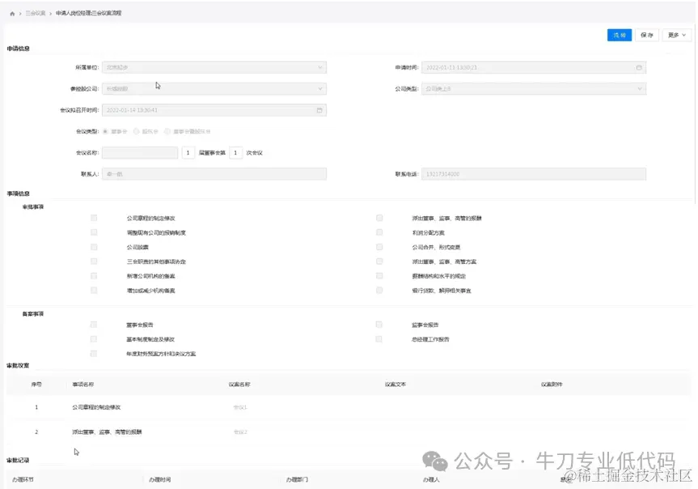Open the calendar icon in 会议拟召开时间 field

(x=319, y=110)
